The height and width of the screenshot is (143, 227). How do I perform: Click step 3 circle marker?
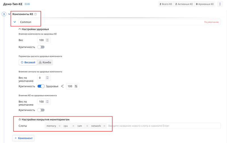click(4, 14)
